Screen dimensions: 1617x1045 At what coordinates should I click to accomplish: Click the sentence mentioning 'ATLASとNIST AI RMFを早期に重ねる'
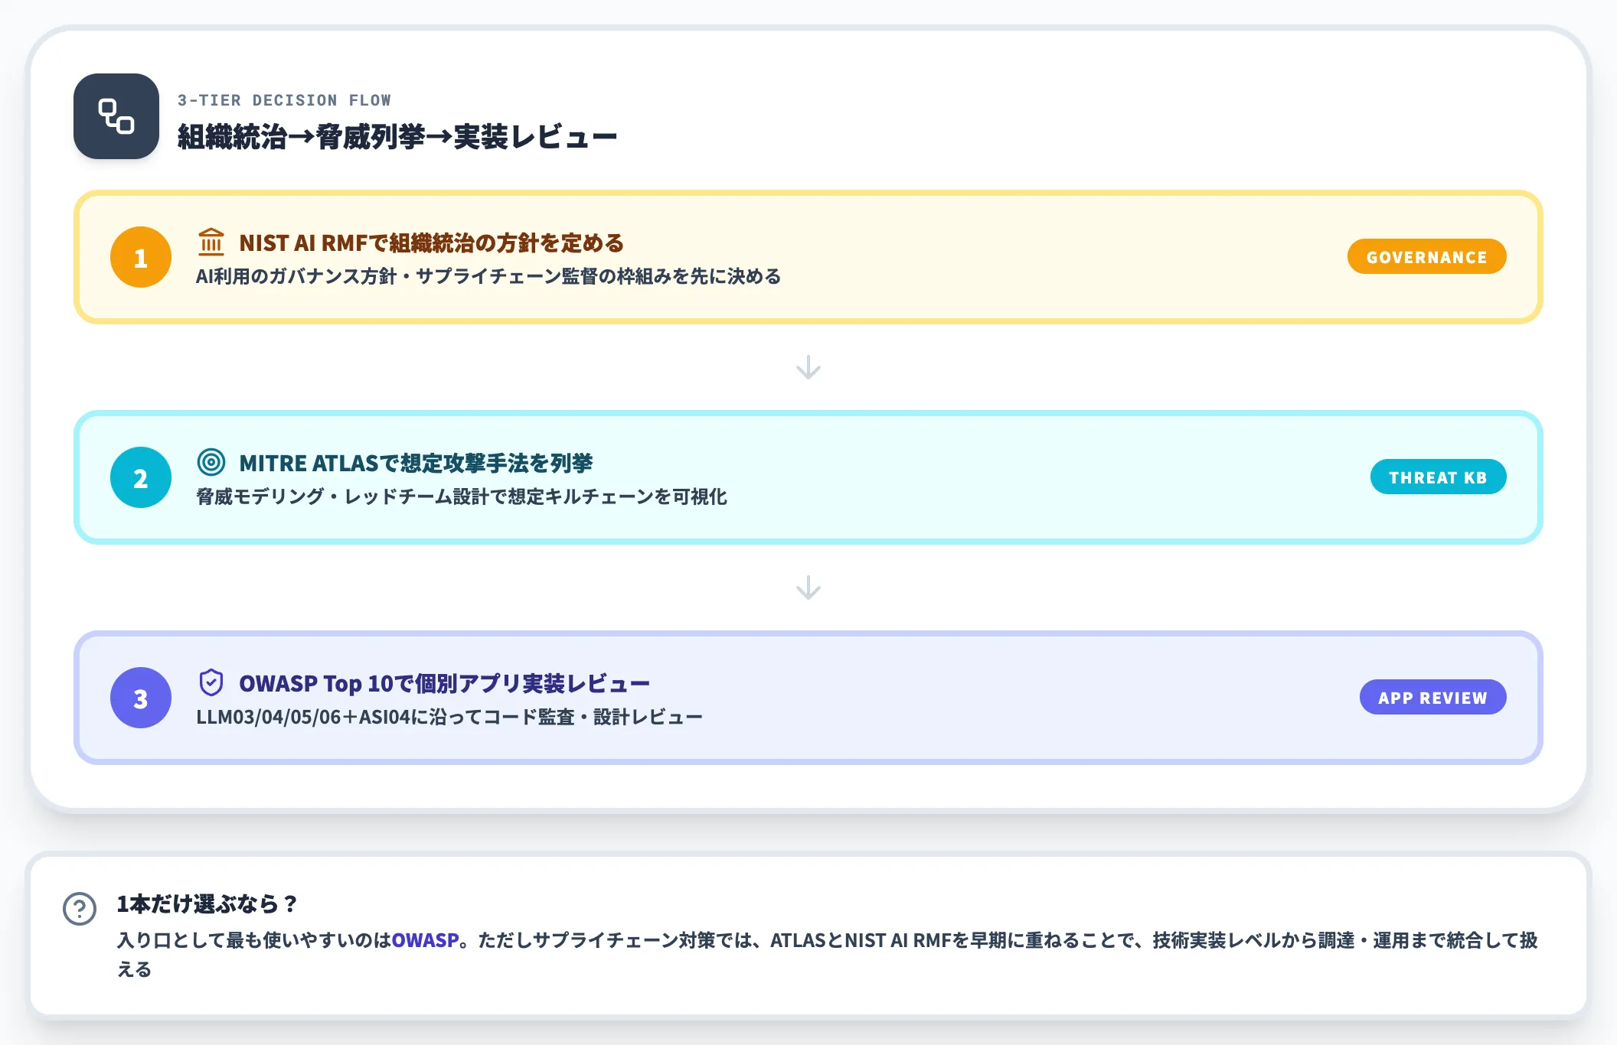click(x=827, y=955)
